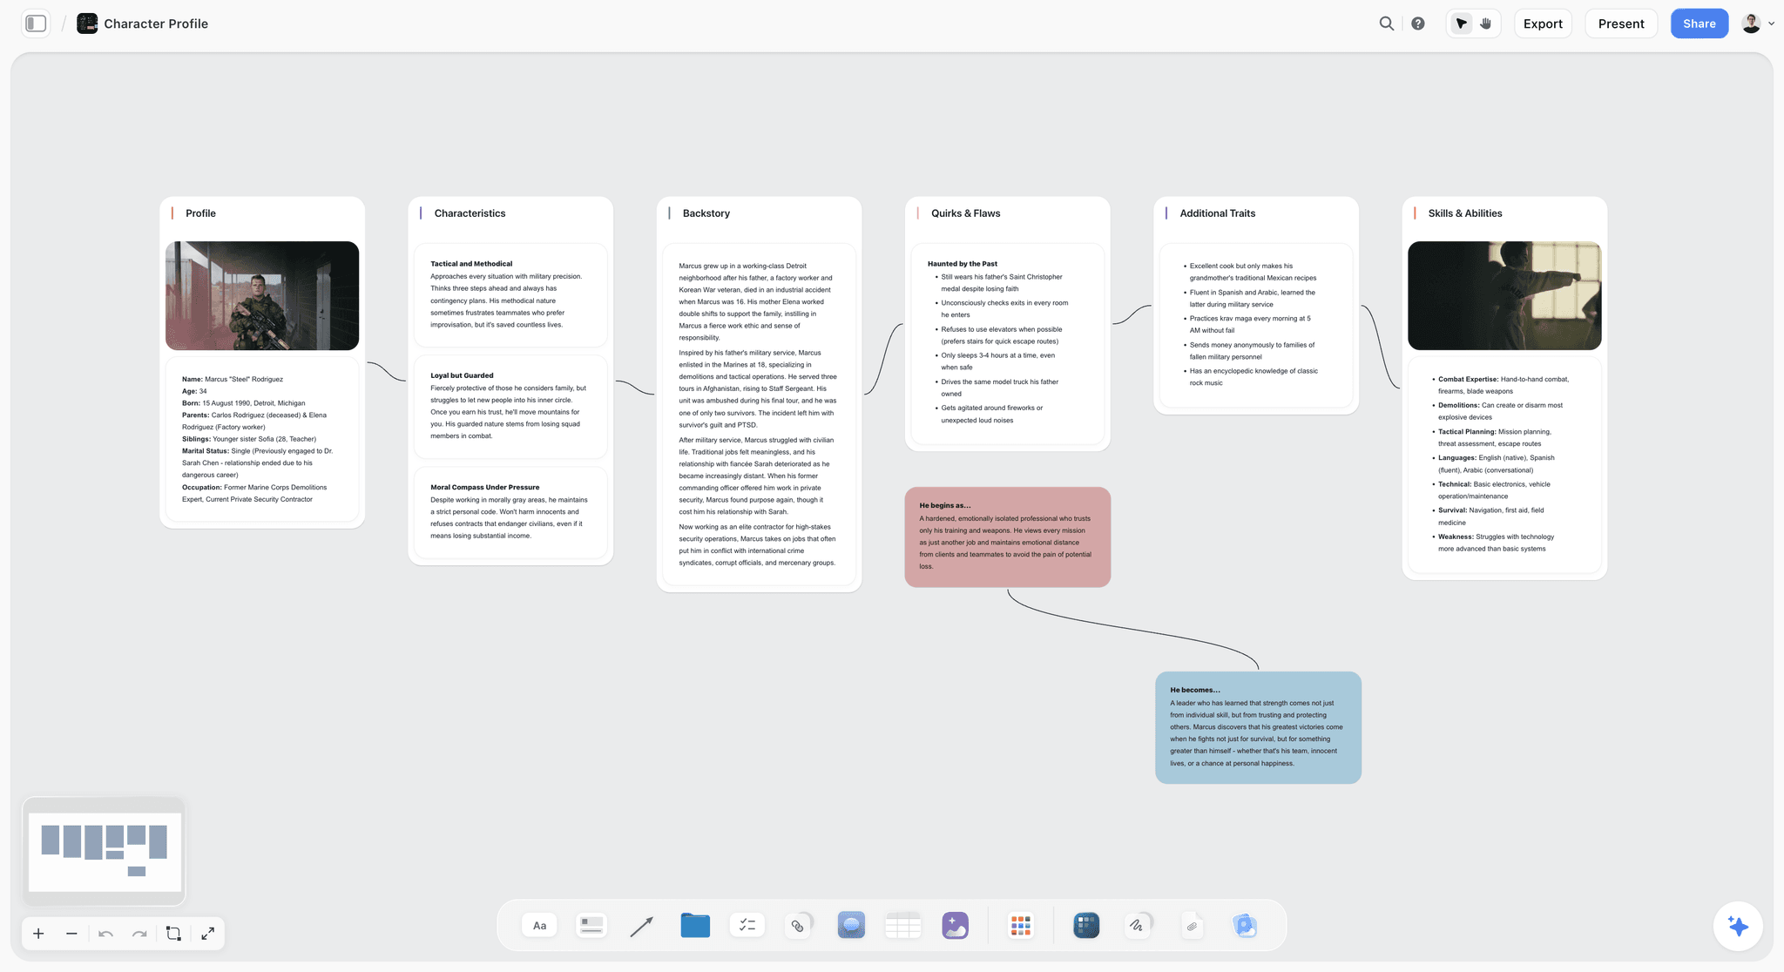Screen dimensions: 1784x972
Task: Enter fullscreen with expand arrows icon
Action: pyautogui.click(x=207, y=934)
